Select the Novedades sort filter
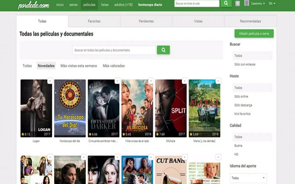Screen dimensions: 295x184 click(46, 66)
